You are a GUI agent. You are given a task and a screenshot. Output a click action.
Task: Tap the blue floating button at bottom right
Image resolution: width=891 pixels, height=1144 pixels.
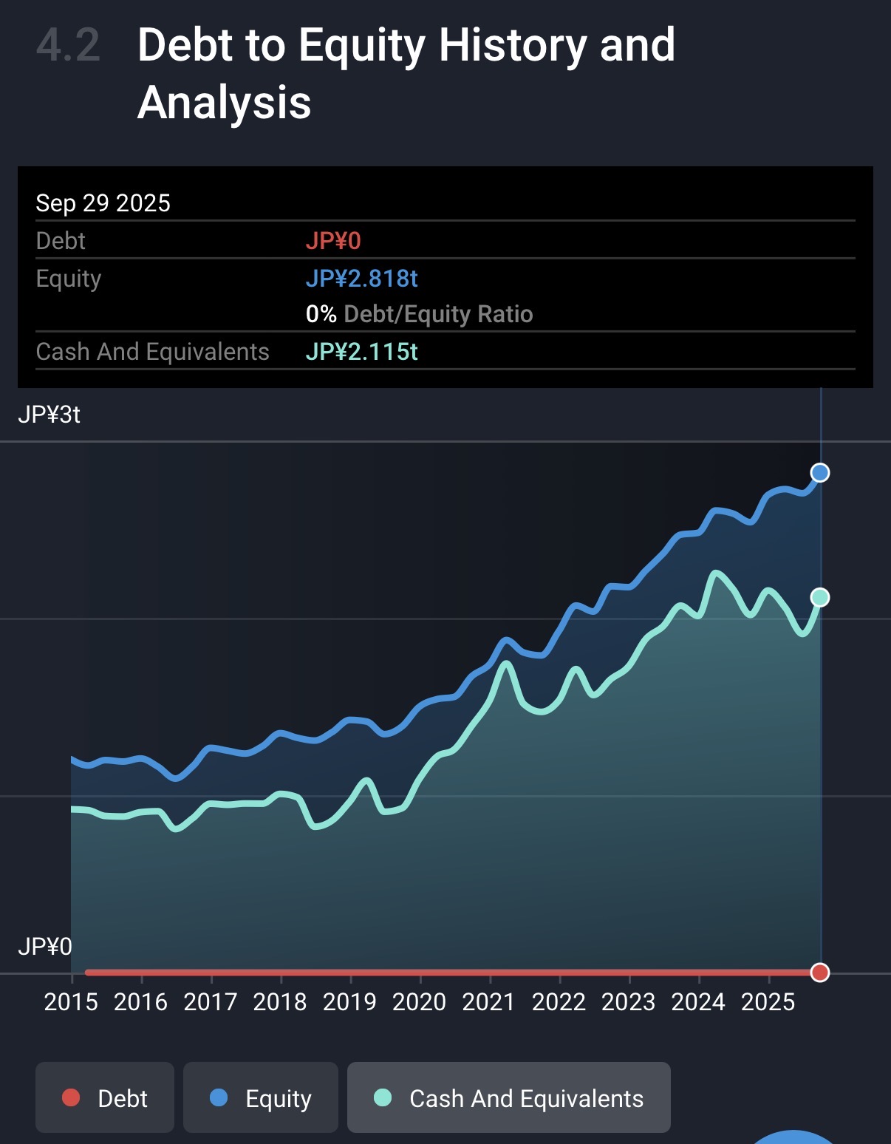(x=793, y=1137)
